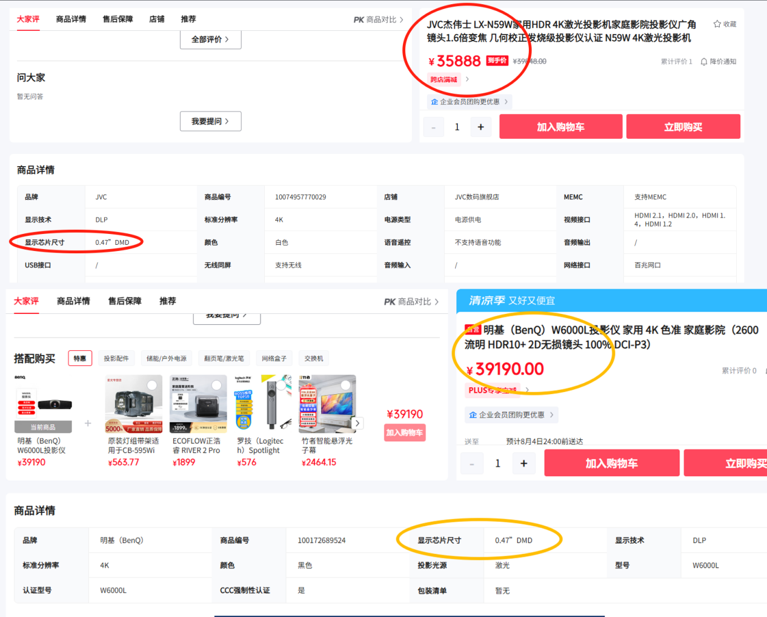Click the 竹者智能悬浮光子幕 title

tap(327, 445)
